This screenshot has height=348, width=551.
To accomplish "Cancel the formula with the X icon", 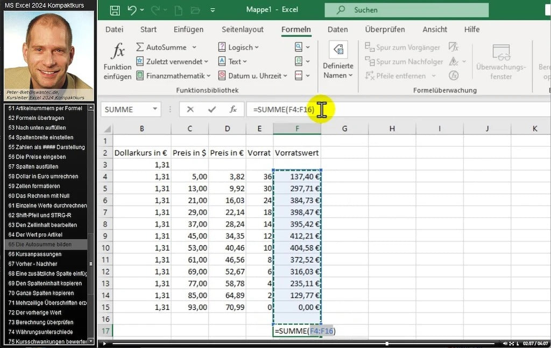I will pyautogui.click(x=190, y=109).
